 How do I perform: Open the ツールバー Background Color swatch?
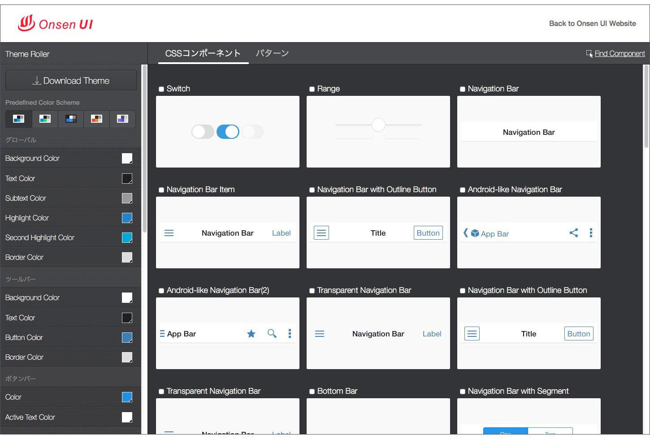[127, 298]
